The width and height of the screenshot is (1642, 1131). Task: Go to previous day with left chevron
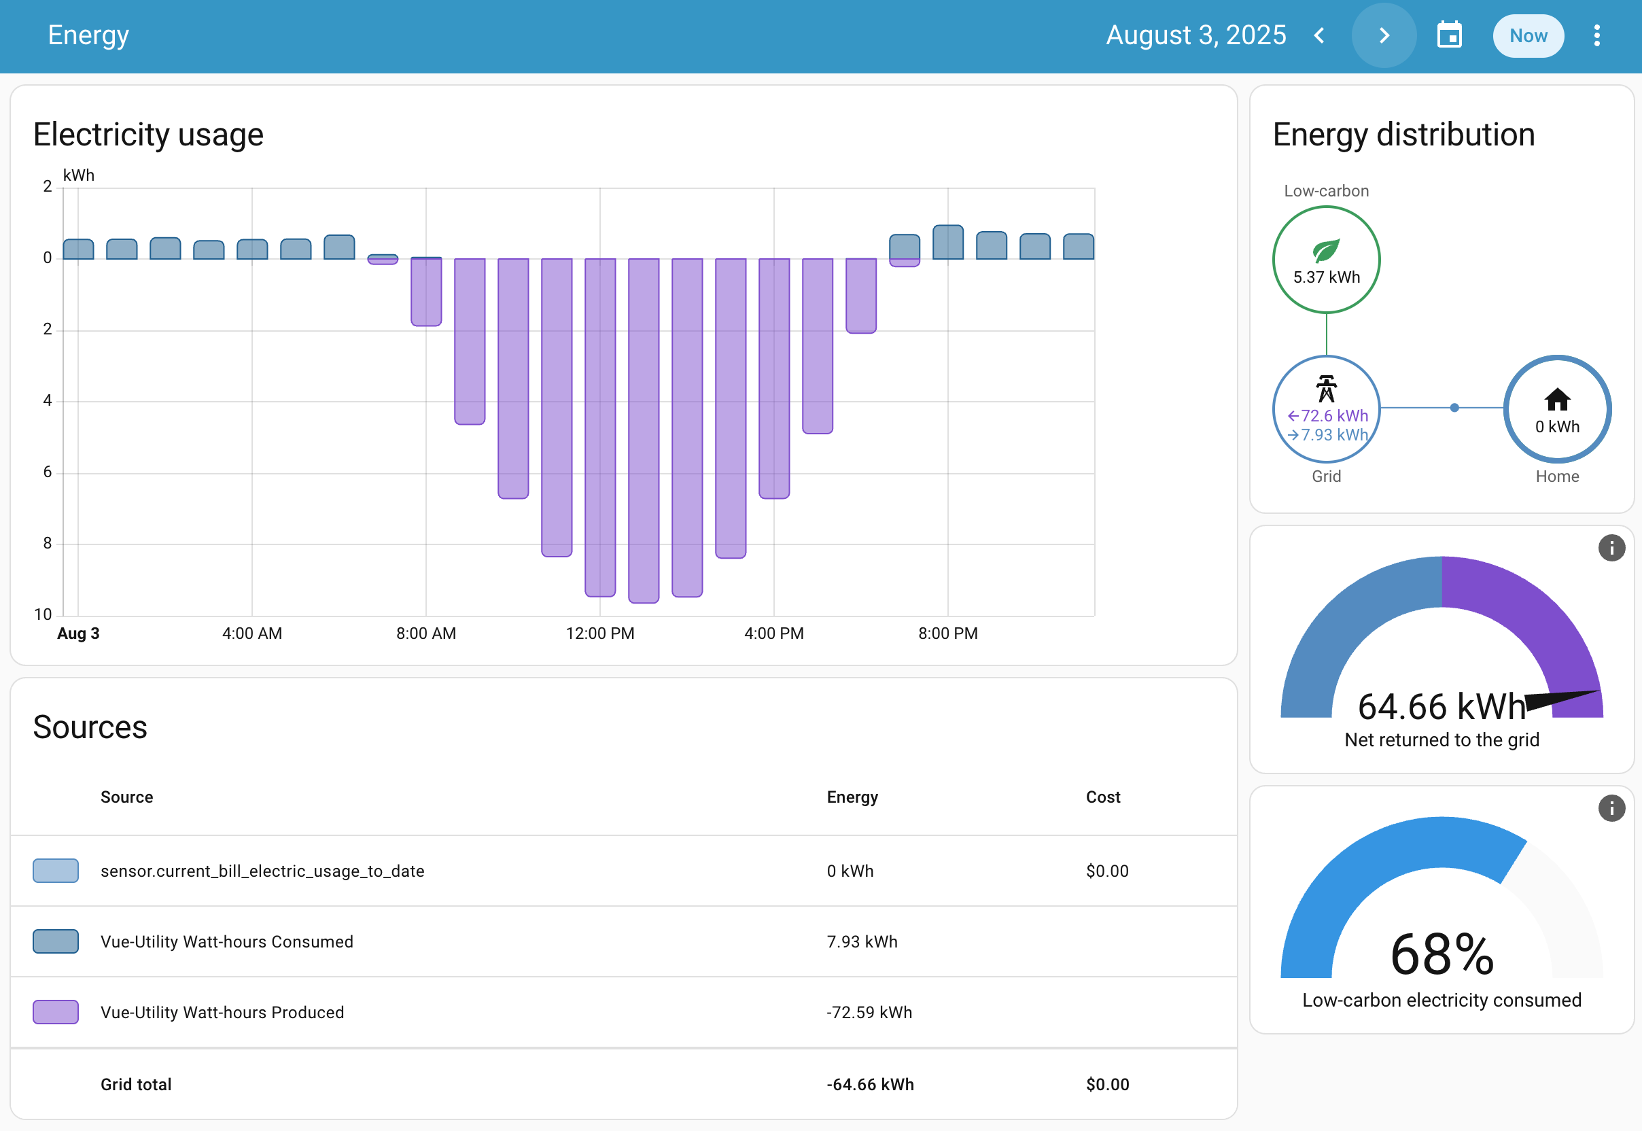pos(1320,35)
